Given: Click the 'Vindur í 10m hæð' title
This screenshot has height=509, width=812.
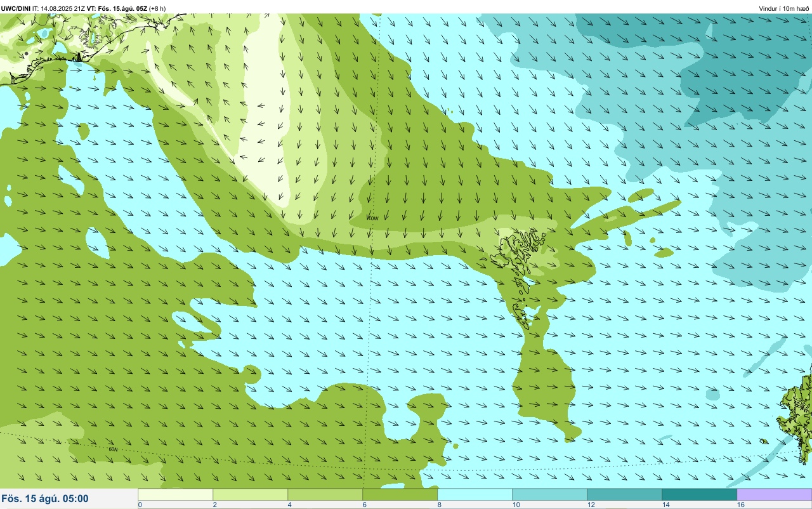Looking at the screenshot, I should (784, 8).
